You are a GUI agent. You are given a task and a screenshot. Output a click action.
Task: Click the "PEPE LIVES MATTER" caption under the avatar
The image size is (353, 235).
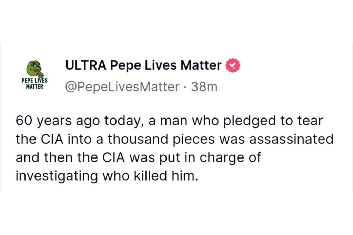tap(34, 83)
